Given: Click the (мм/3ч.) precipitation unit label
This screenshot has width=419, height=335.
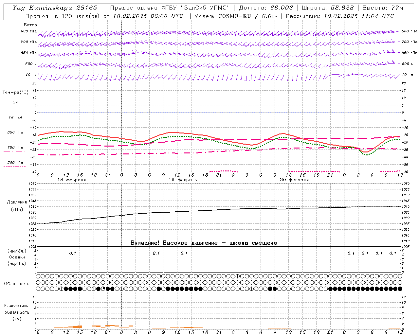Looking at the screenshot, I should [x=17, y=251].
